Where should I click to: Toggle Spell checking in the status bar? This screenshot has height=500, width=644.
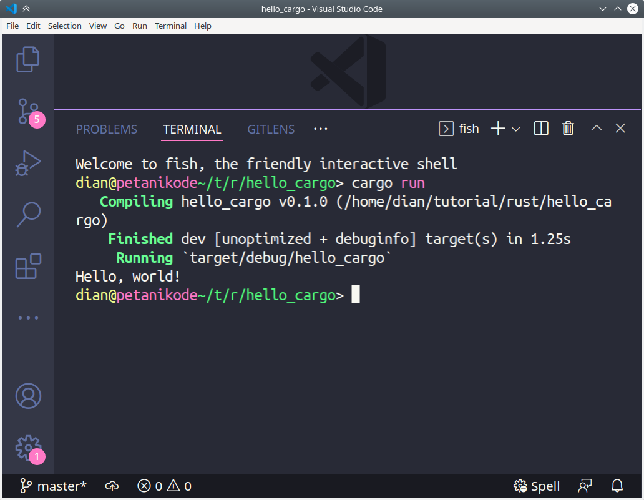point(536,486)
